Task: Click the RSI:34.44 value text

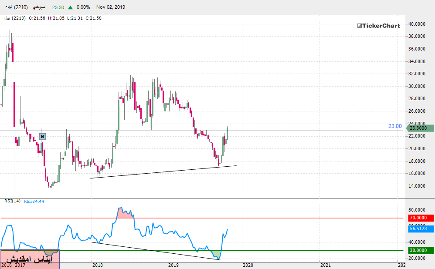Action: [34, 201]
